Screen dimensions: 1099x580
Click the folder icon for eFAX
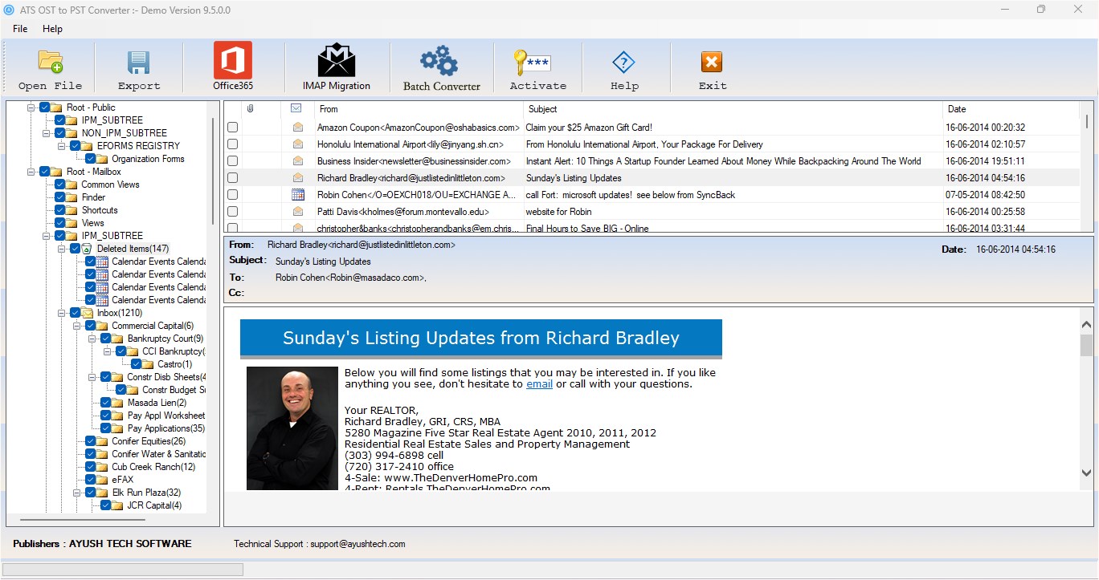point(102,480)
